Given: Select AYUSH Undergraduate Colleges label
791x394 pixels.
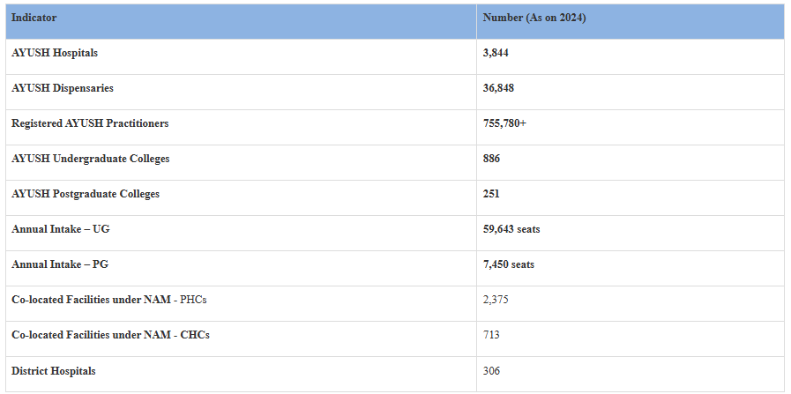Looking at the screenshot, I should [x=91, y=159].
